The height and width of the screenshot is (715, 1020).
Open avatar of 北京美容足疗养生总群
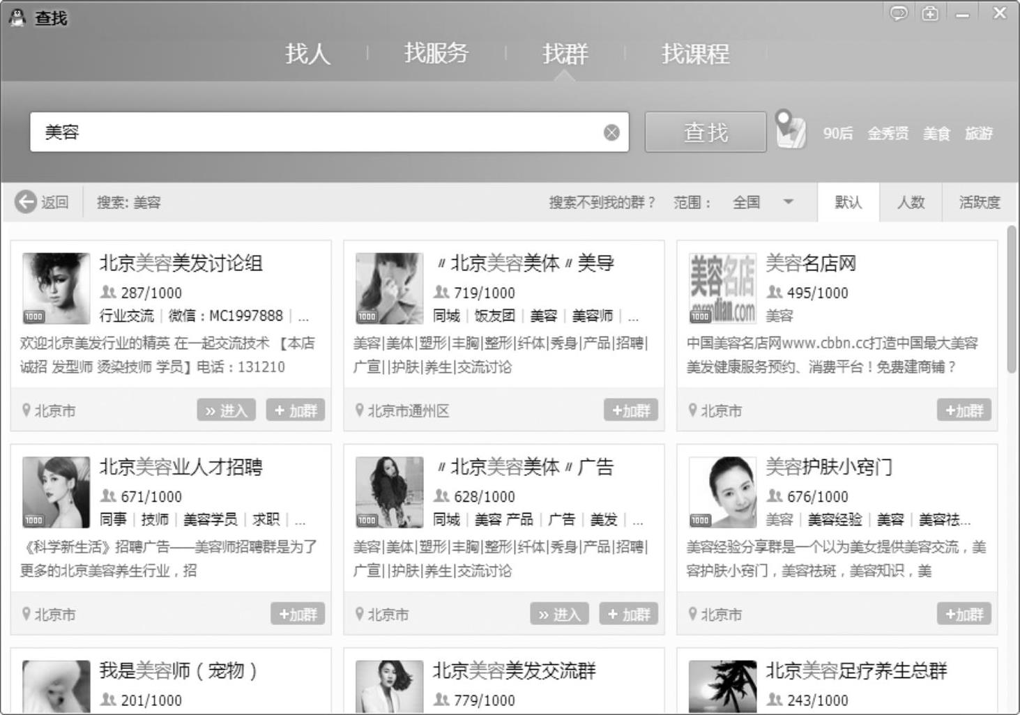coord(723,687)
